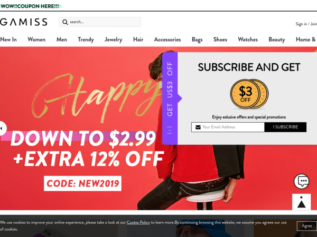Open the Women category menu
317x237 pixels.
pyautogui.click(x=36, y=39)
